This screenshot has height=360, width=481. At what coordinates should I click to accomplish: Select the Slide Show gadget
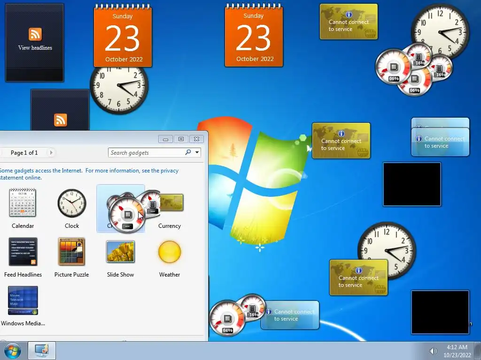(120, 252)
